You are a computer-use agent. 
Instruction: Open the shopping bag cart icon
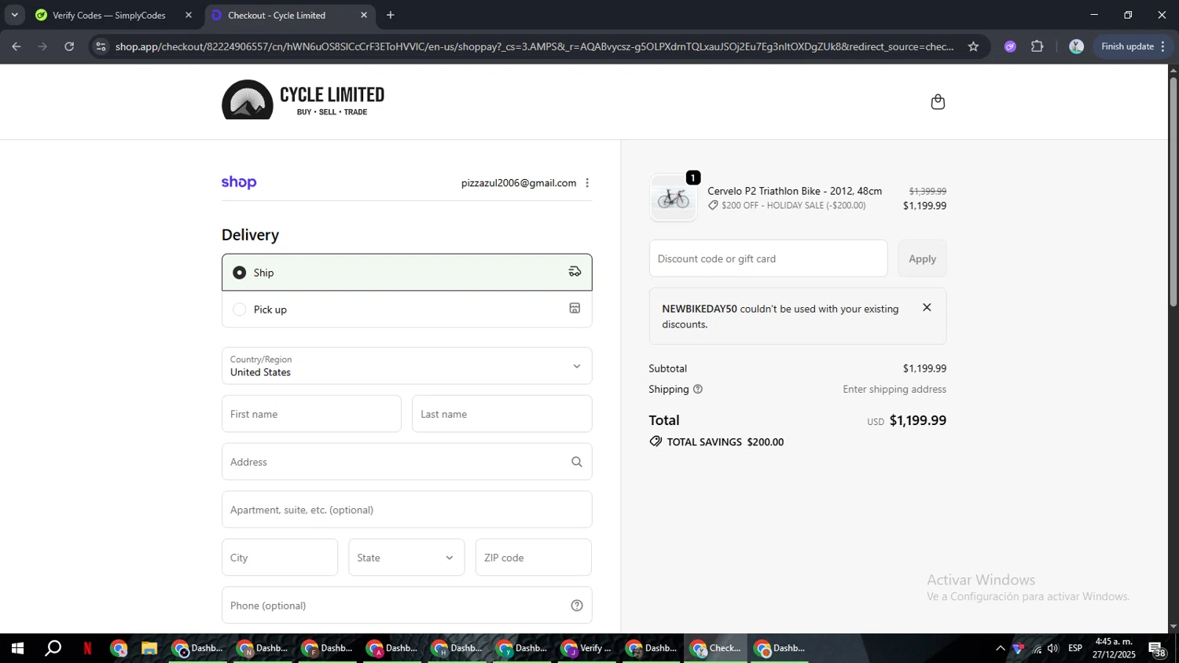tap(938, 102)
